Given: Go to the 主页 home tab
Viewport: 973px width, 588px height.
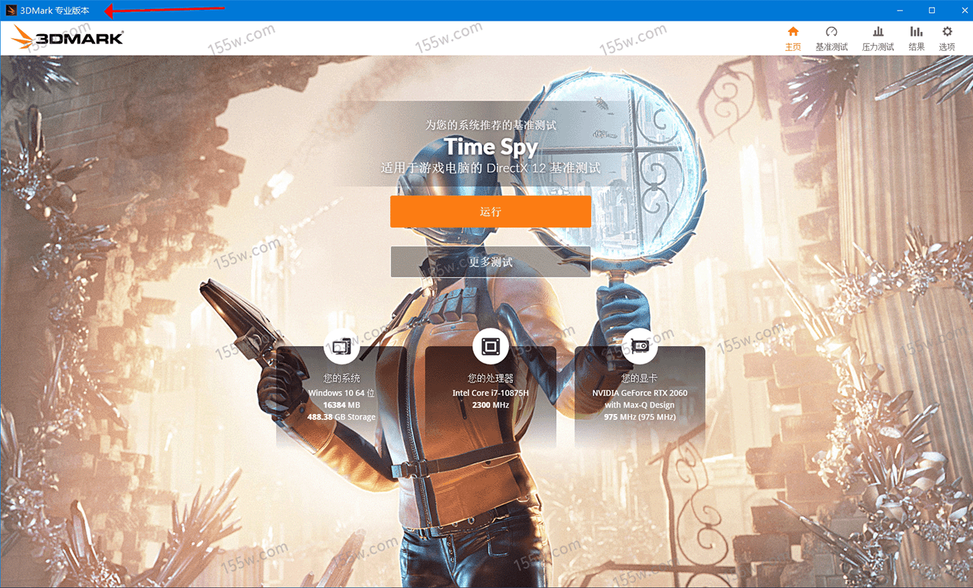Looking at the screenshot, I should pyautogui.click(x=793, y=38).
